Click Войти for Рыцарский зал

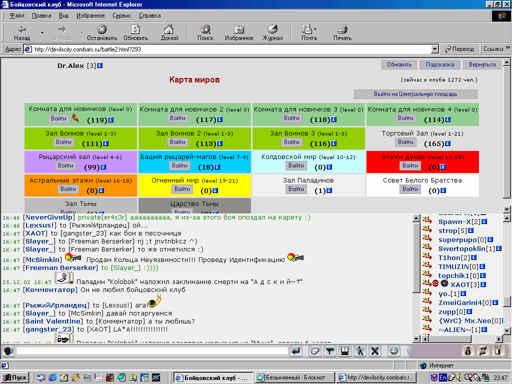click(65, 165)
